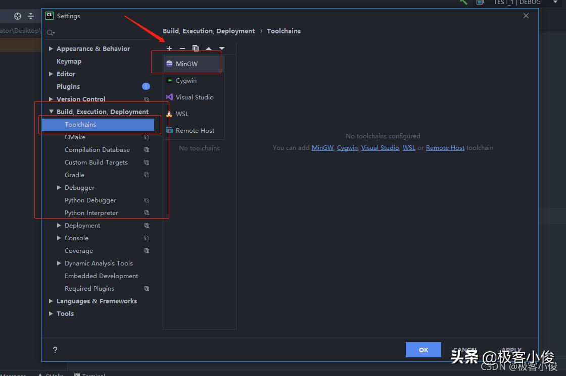This screenshot has width=566, height=376.
Task: Select WSL toolchain entry
Action: point(182,114)
